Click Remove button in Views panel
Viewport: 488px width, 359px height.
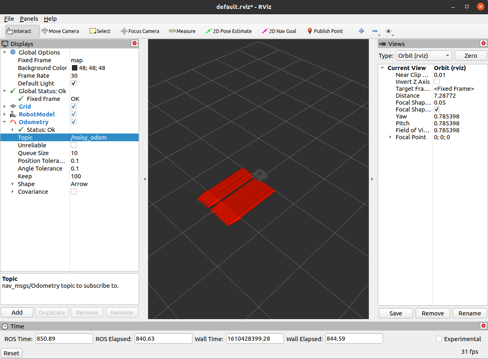click(433, 313)
